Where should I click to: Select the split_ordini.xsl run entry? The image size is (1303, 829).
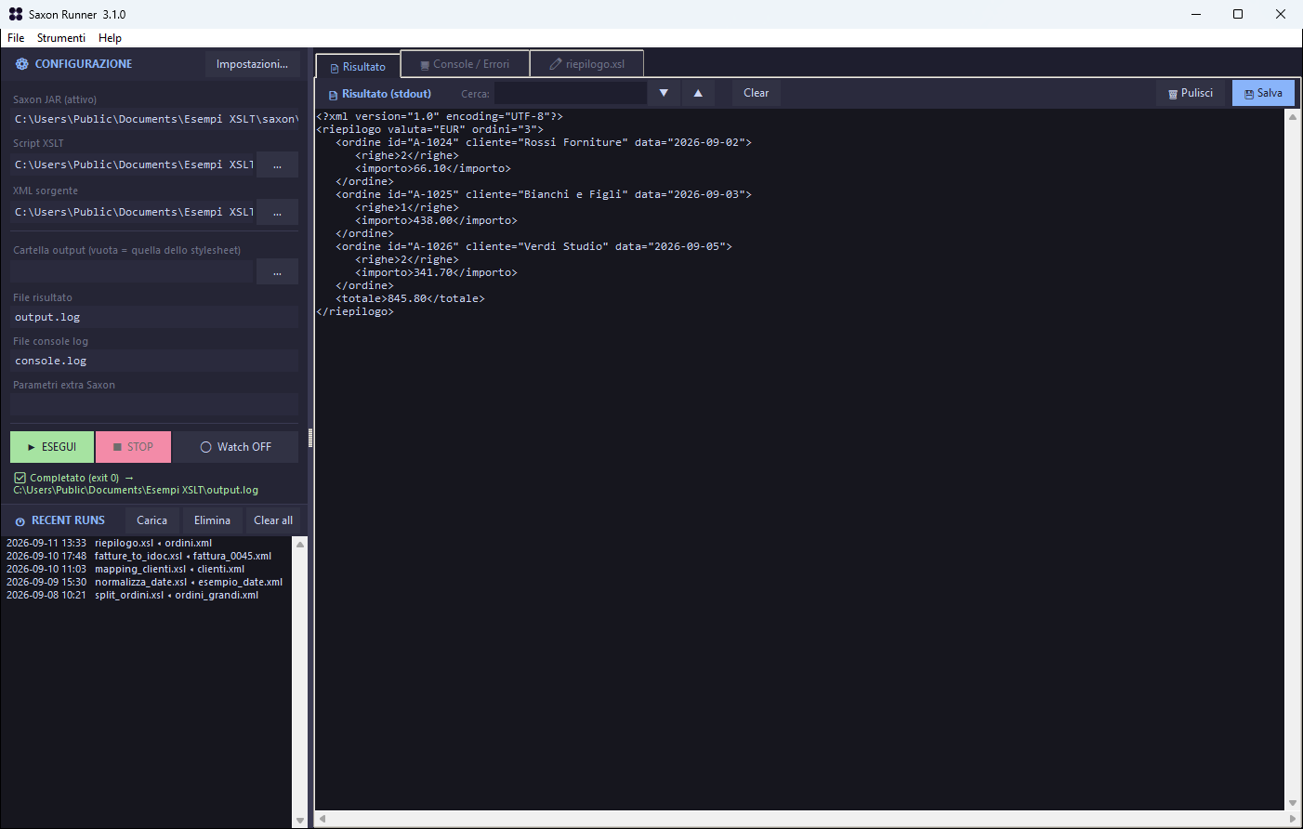(x=147, y=595)
